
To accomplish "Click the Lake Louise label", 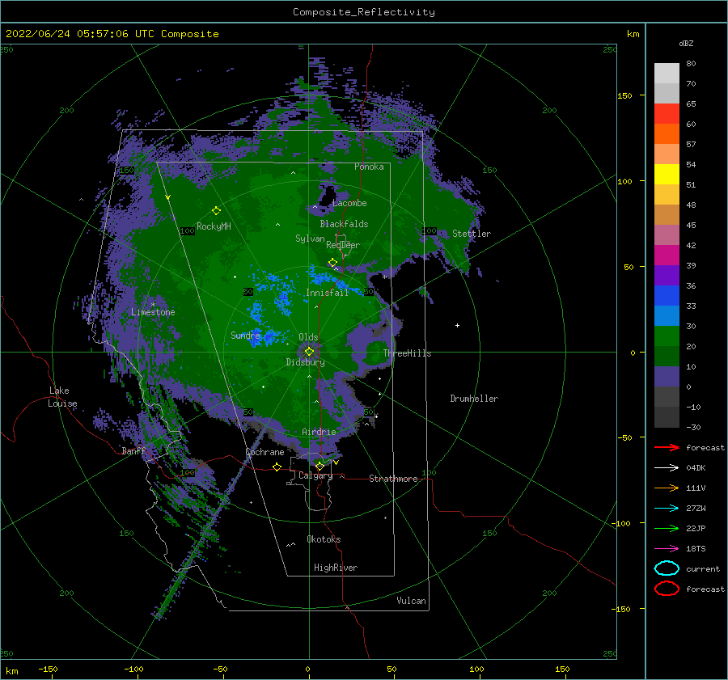I will pos(62,397).
